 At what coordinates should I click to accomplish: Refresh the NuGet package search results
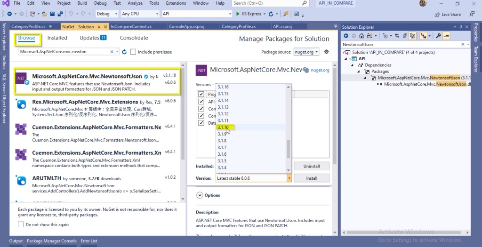124,52
